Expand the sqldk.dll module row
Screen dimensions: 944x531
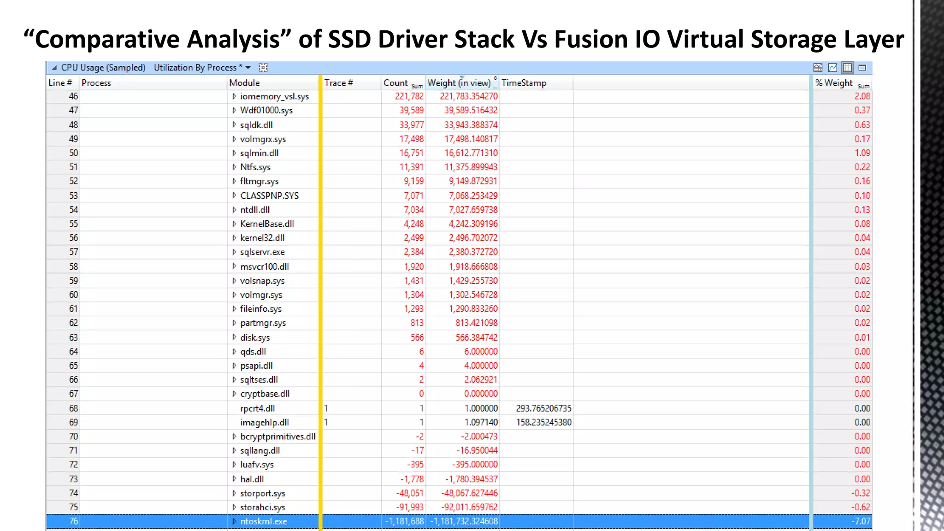tap(234, 124)
